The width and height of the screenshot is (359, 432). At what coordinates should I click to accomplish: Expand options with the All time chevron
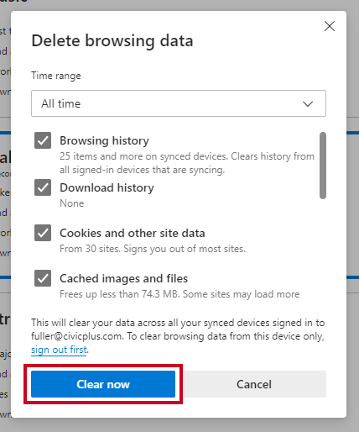click(x=308, y=104)
